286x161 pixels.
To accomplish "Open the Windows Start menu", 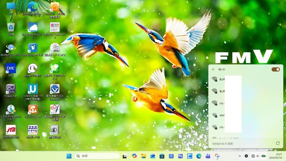I will [x=69, y=156].
